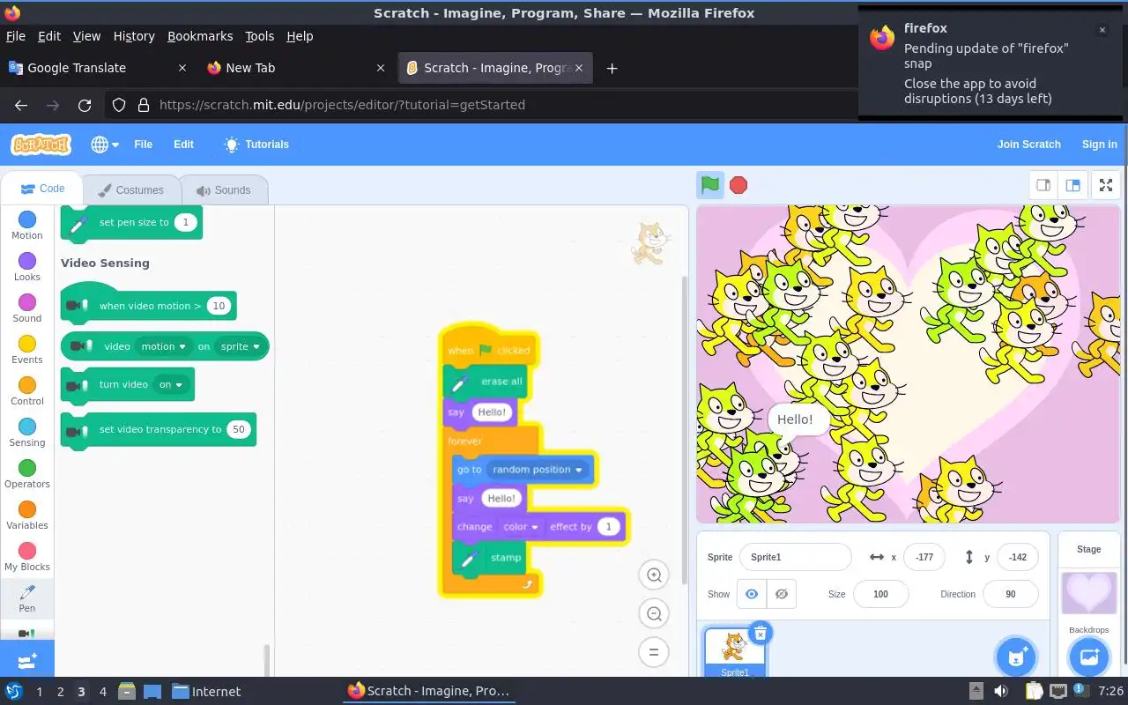Image resolution: width=1128 pixels, height=705 pixels.
Task: Click Sign in link
Action: coord(1099,145)
